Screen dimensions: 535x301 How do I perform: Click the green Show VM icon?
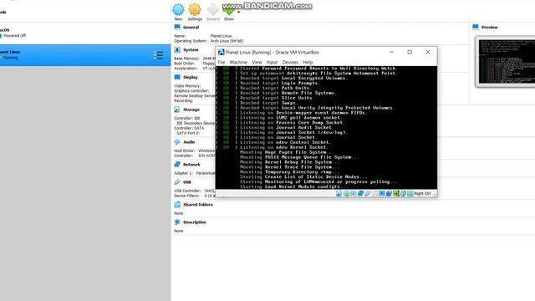(228, 10)
